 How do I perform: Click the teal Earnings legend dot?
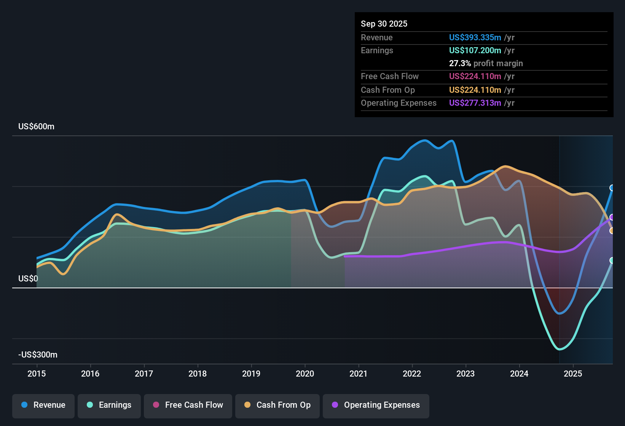tap(90, 405)
